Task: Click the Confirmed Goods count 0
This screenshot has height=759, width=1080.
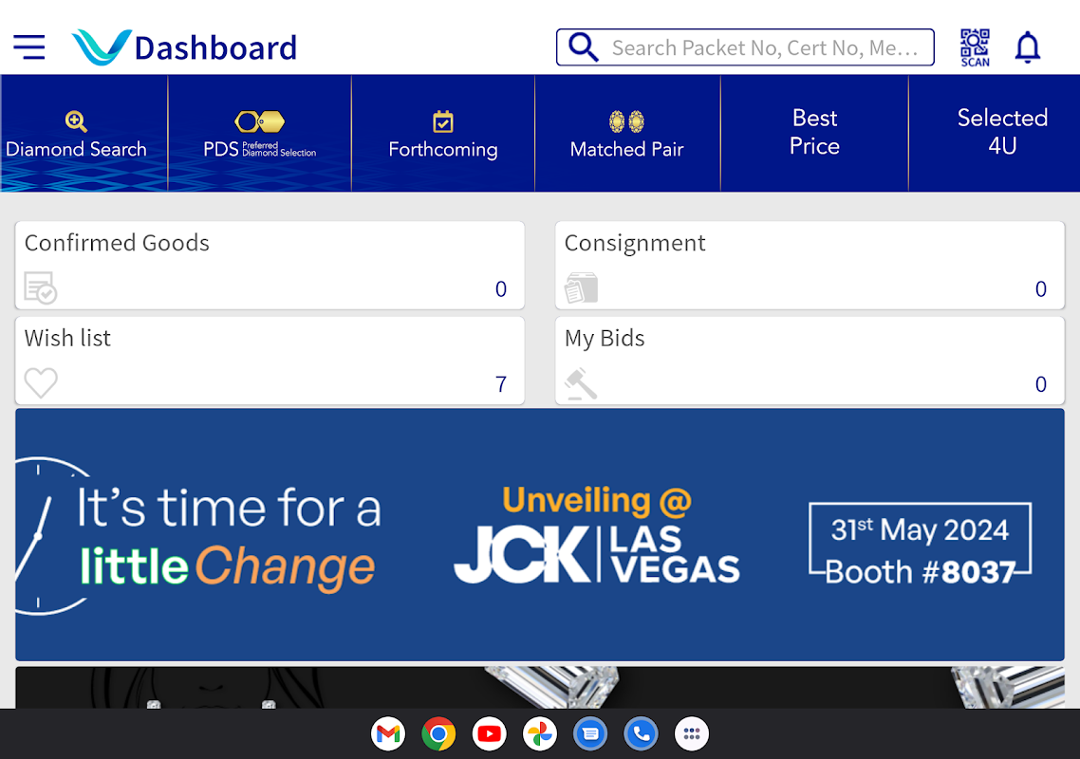Action: (x=501, y=289)
